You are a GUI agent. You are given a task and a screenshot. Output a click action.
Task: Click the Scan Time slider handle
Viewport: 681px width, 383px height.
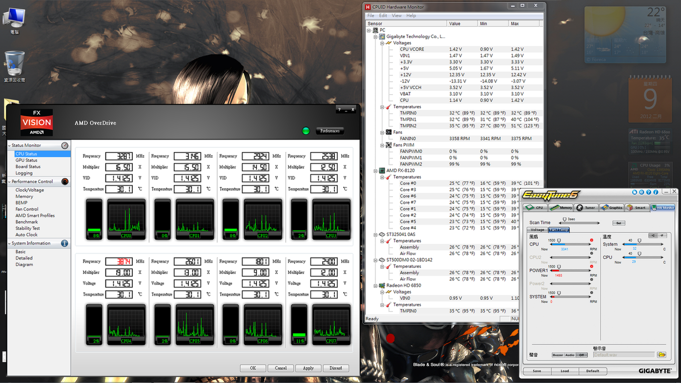(565, 219)
